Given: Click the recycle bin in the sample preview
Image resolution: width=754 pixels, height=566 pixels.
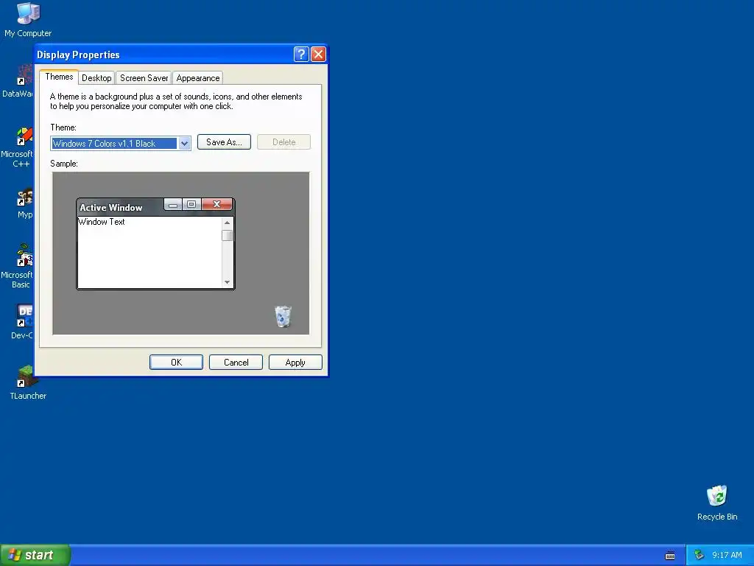Looking at the screenshot, I should [x=283, y=316].
